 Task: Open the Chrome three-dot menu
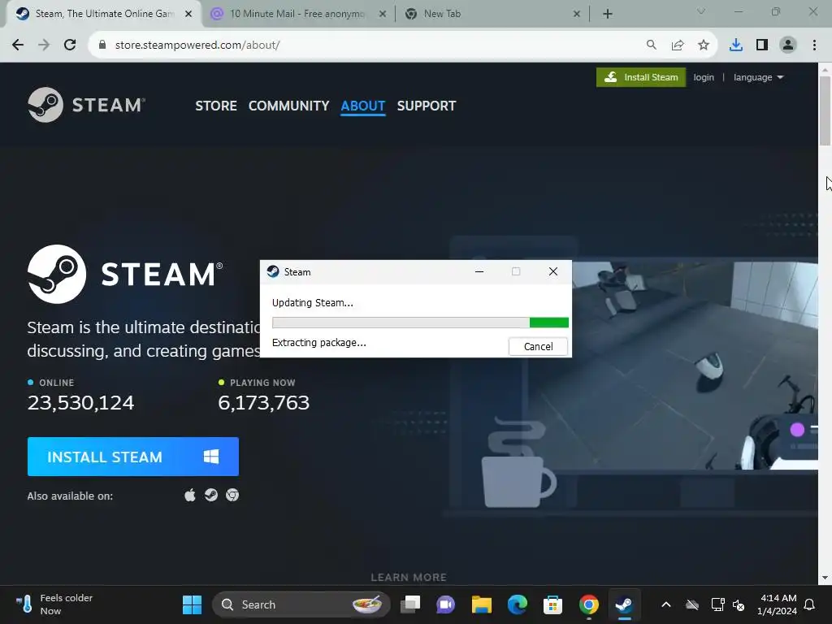tap(814, 45)
